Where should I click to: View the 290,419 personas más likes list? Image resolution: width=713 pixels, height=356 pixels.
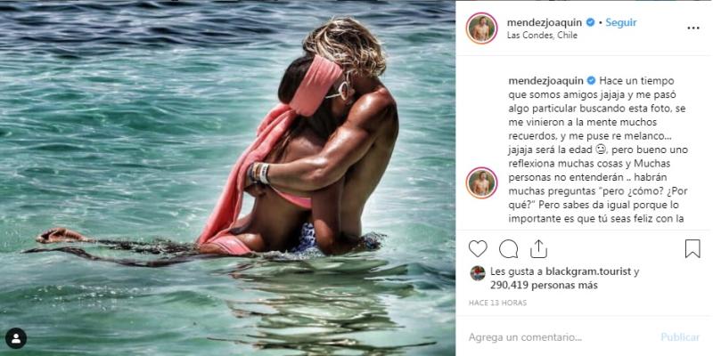click(544, 286)
